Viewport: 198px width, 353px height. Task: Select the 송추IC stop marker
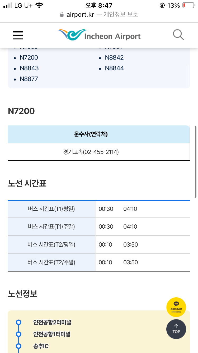18,346
